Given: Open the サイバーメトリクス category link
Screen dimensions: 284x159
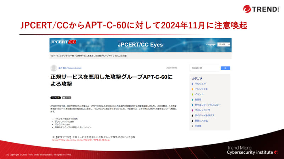Looking at the screenshot, I should coord(204,116).
